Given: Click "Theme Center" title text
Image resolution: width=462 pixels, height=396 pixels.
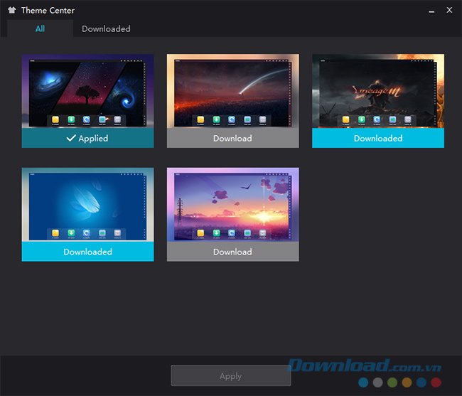Looking at the screenshot, I should (48, 11).
